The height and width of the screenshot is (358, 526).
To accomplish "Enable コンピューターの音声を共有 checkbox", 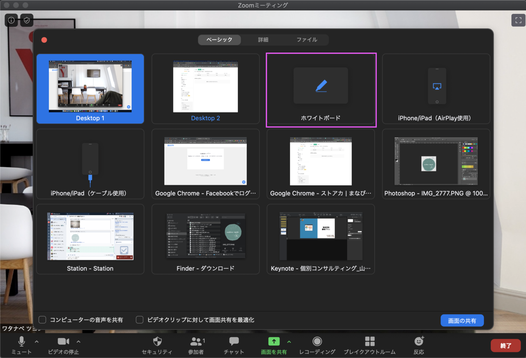I will tap(42, 320).
